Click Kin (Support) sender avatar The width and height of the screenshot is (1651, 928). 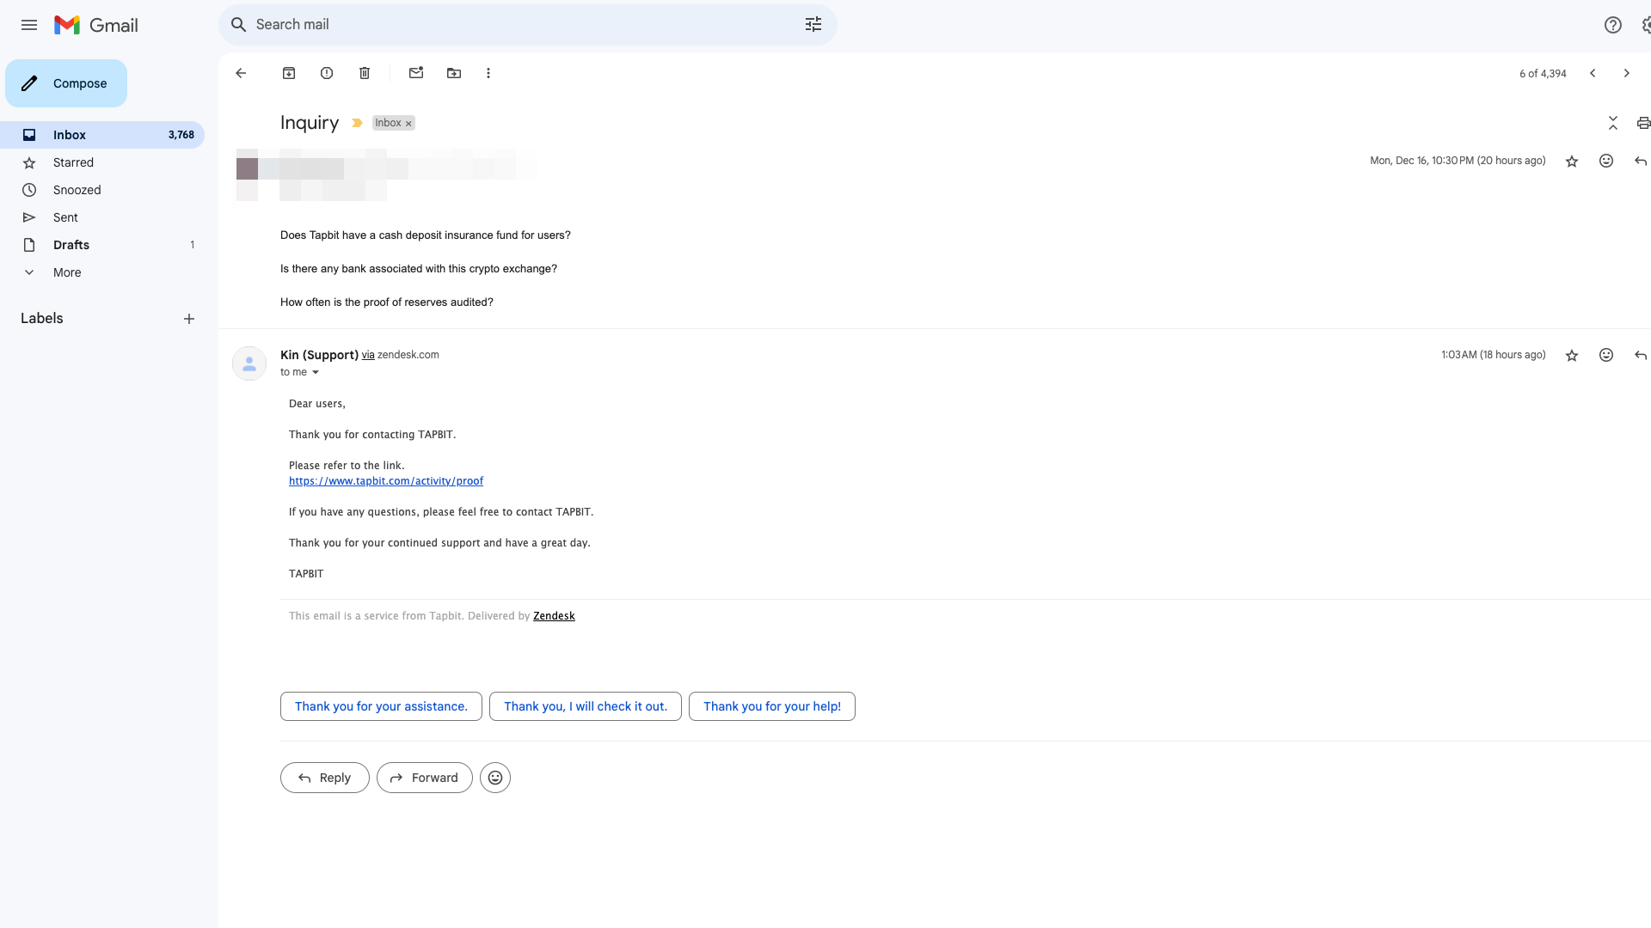click(249, 363)
